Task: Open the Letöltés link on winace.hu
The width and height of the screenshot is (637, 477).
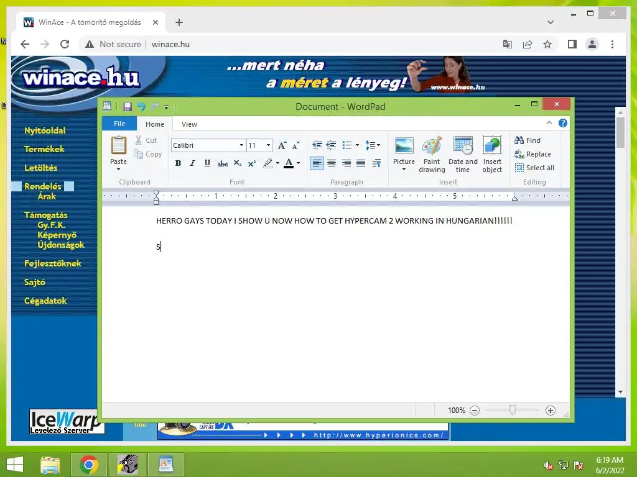Action: (x=40, y=168)
